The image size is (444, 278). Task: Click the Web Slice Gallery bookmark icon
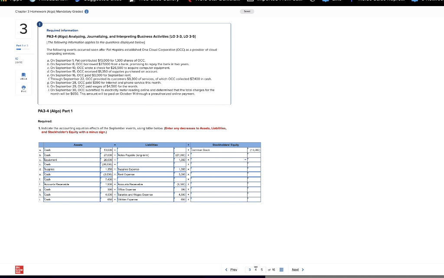(131, 2)
